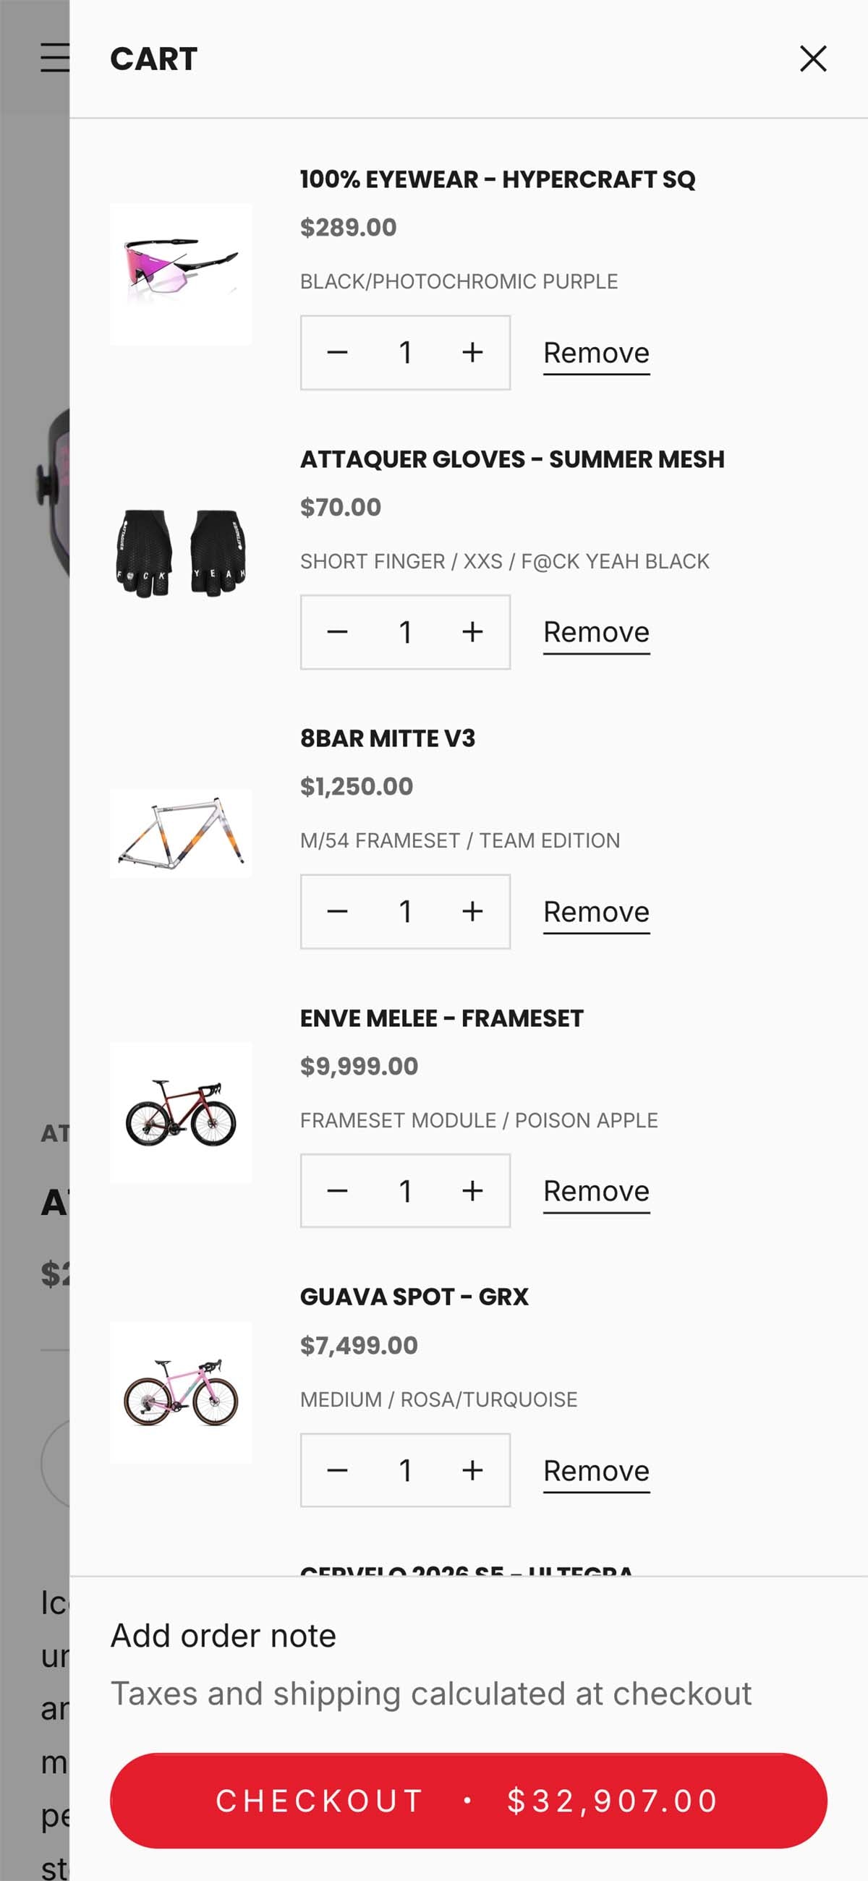
Task: Open the ENVE Melee bike thumbnail
Action: [182, 1112]
